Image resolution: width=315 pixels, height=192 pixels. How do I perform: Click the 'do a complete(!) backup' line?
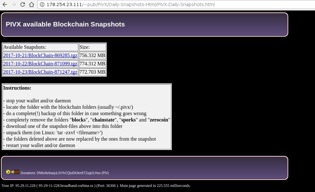click(x=75, y=114)
